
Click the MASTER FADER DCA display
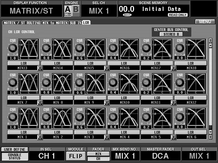[x=161, y=156]
